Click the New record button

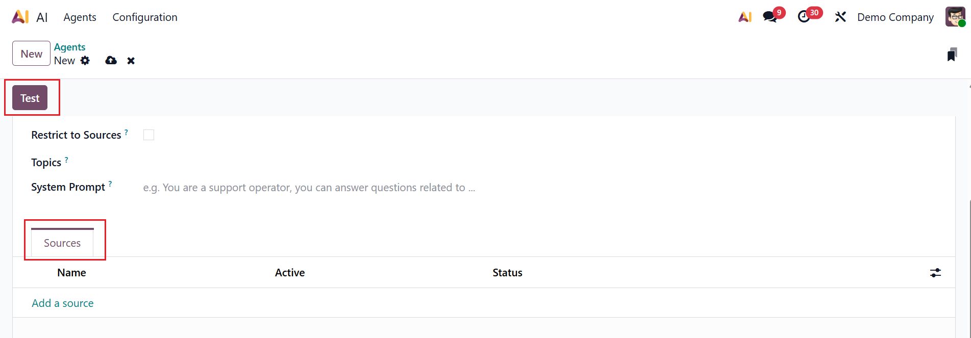(x=31, y=54)
